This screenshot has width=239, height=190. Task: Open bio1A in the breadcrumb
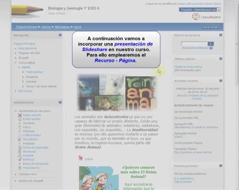point(77,27)
